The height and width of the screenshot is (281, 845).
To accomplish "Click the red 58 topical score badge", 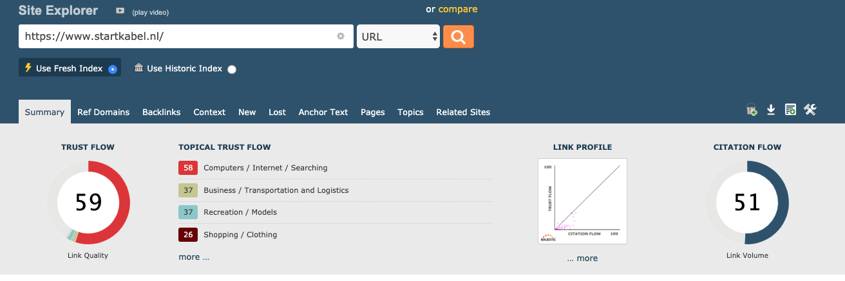I will (188, 168).
